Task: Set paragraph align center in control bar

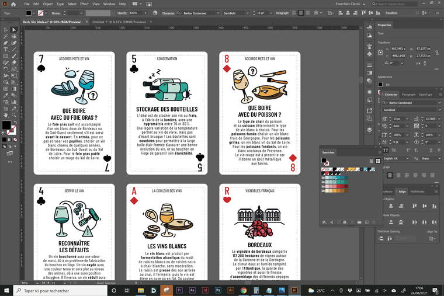Action: (x=301, y=13)
